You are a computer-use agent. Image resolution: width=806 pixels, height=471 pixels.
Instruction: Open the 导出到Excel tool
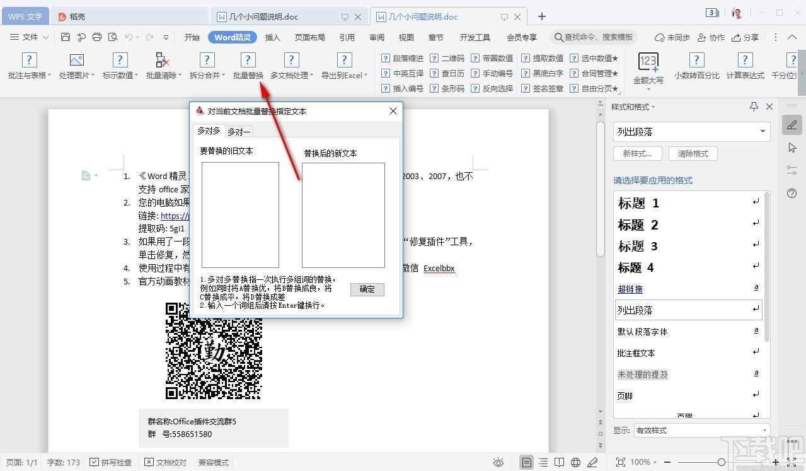coord(344,66)
